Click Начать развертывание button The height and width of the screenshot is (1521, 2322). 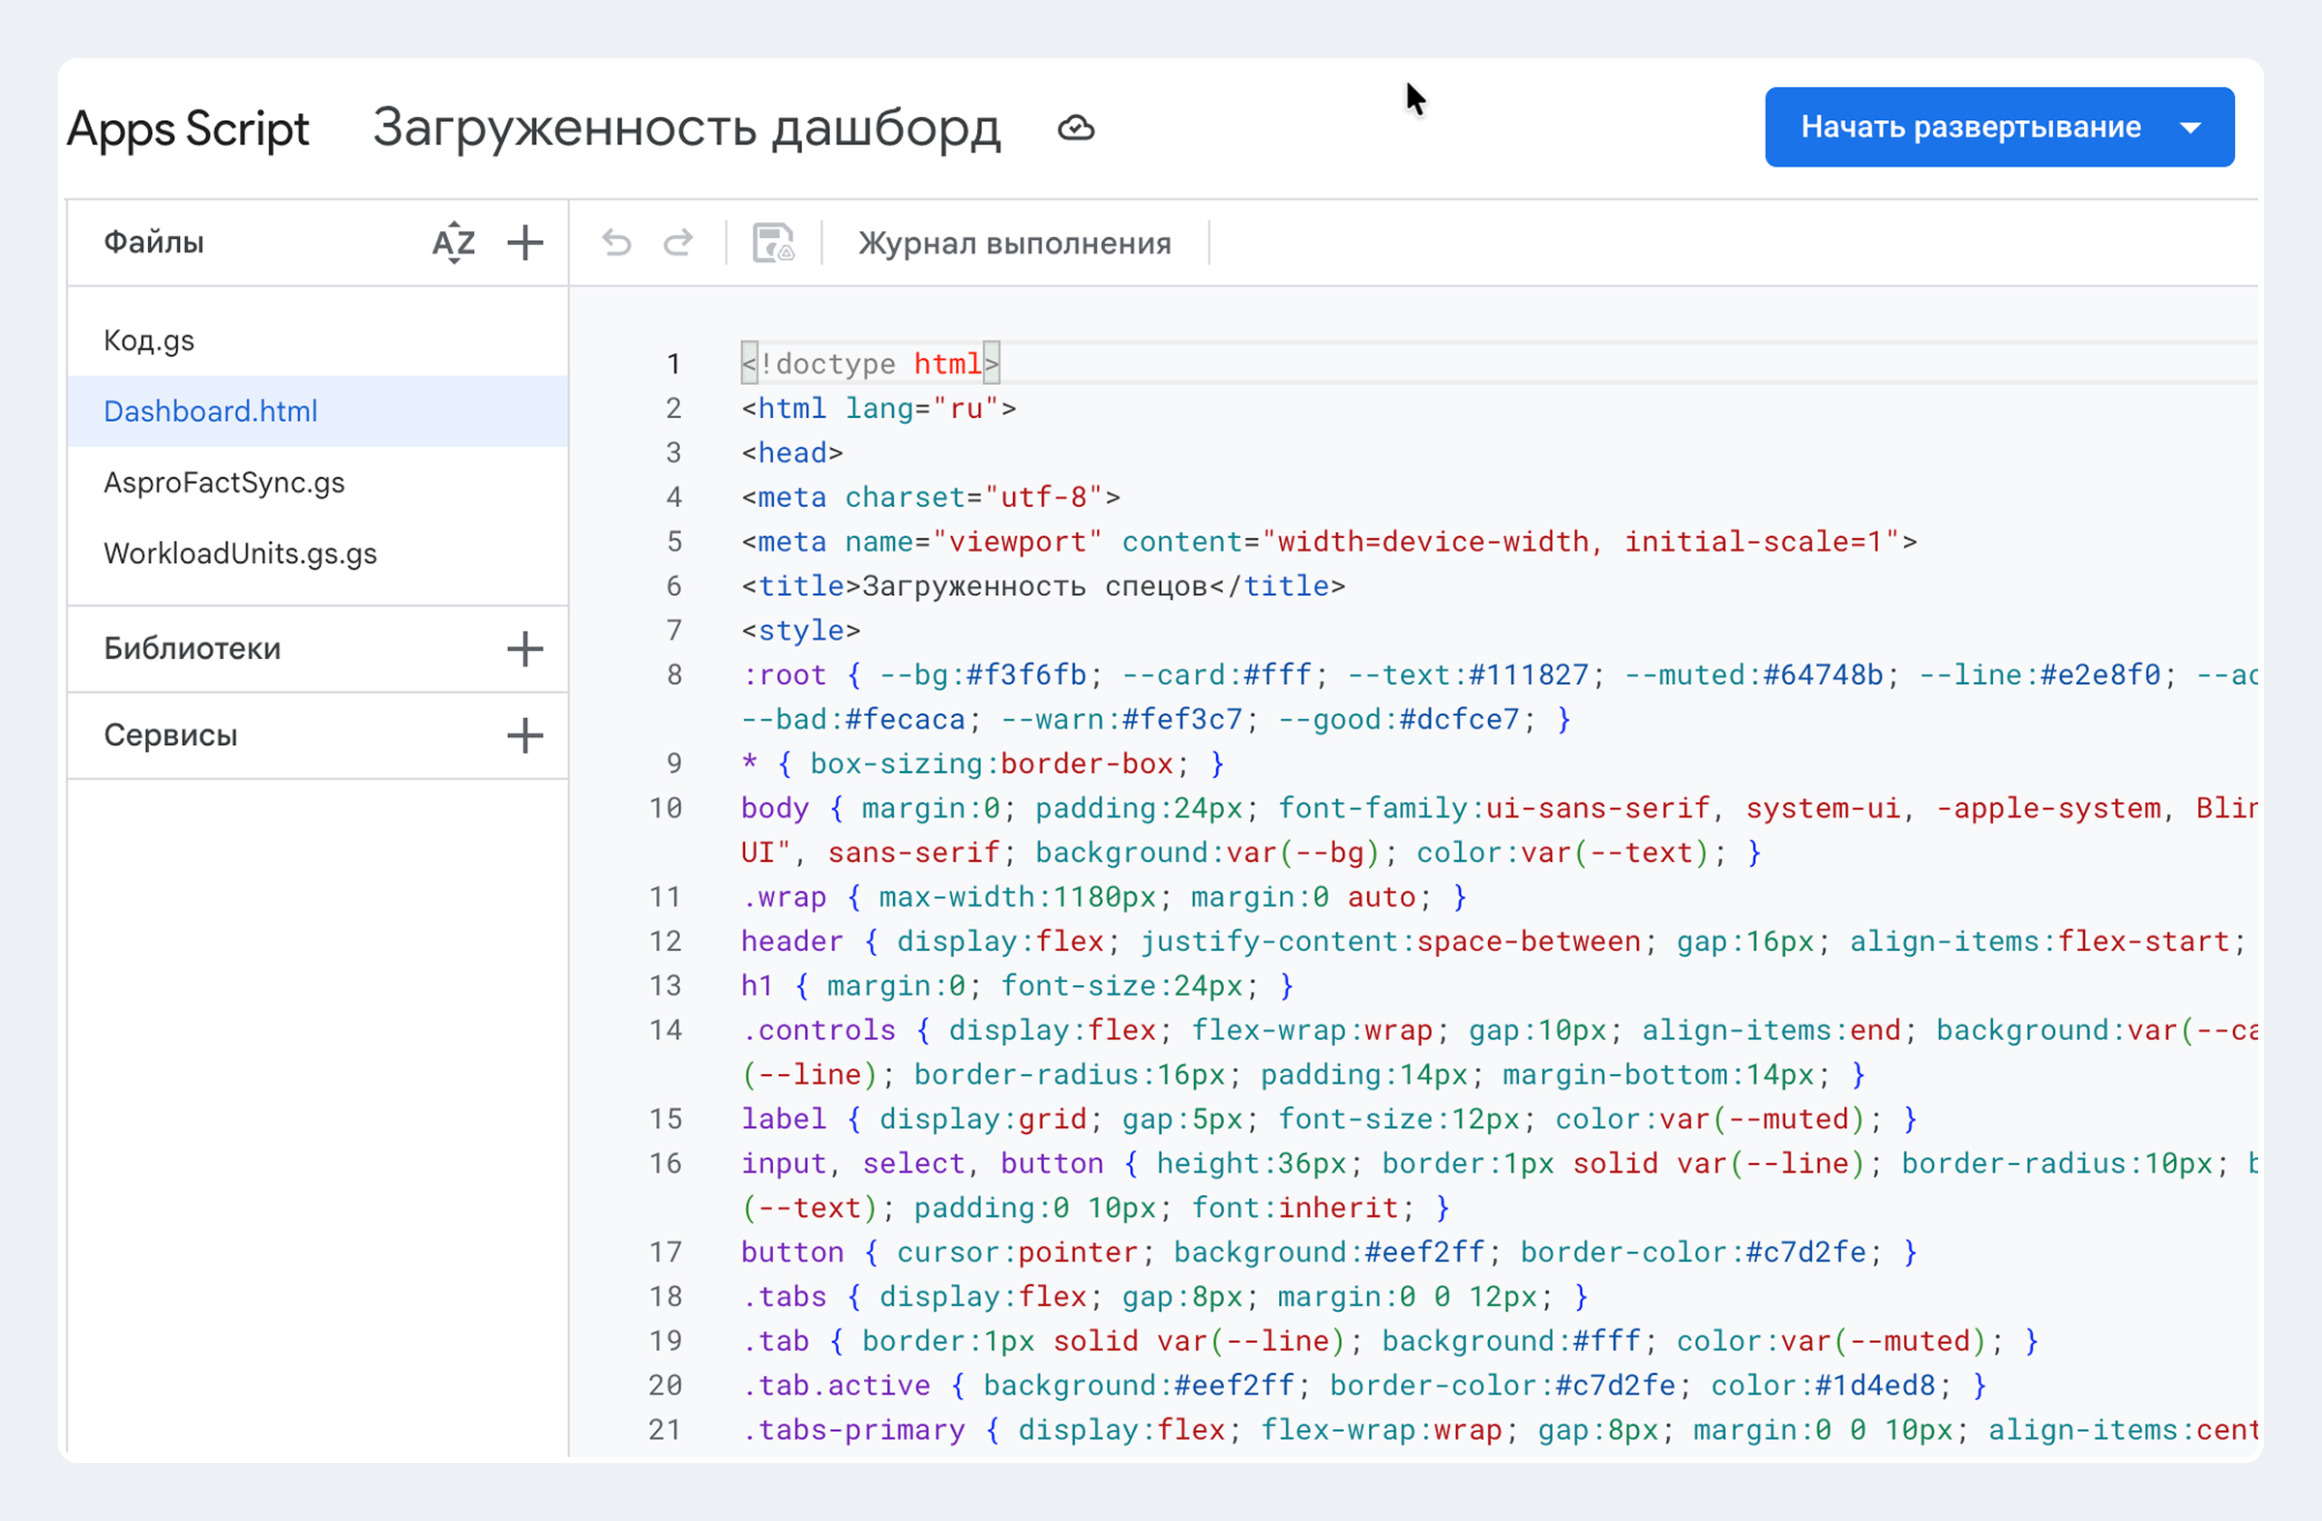pos(1971,128)
